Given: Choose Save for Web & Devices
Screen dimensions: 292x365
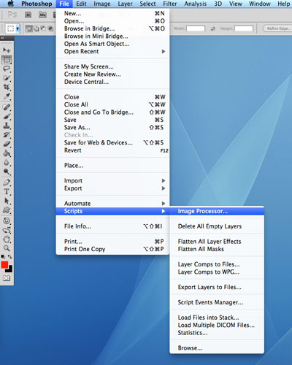Looking at the screenshot, I should (x=112, y=142).
